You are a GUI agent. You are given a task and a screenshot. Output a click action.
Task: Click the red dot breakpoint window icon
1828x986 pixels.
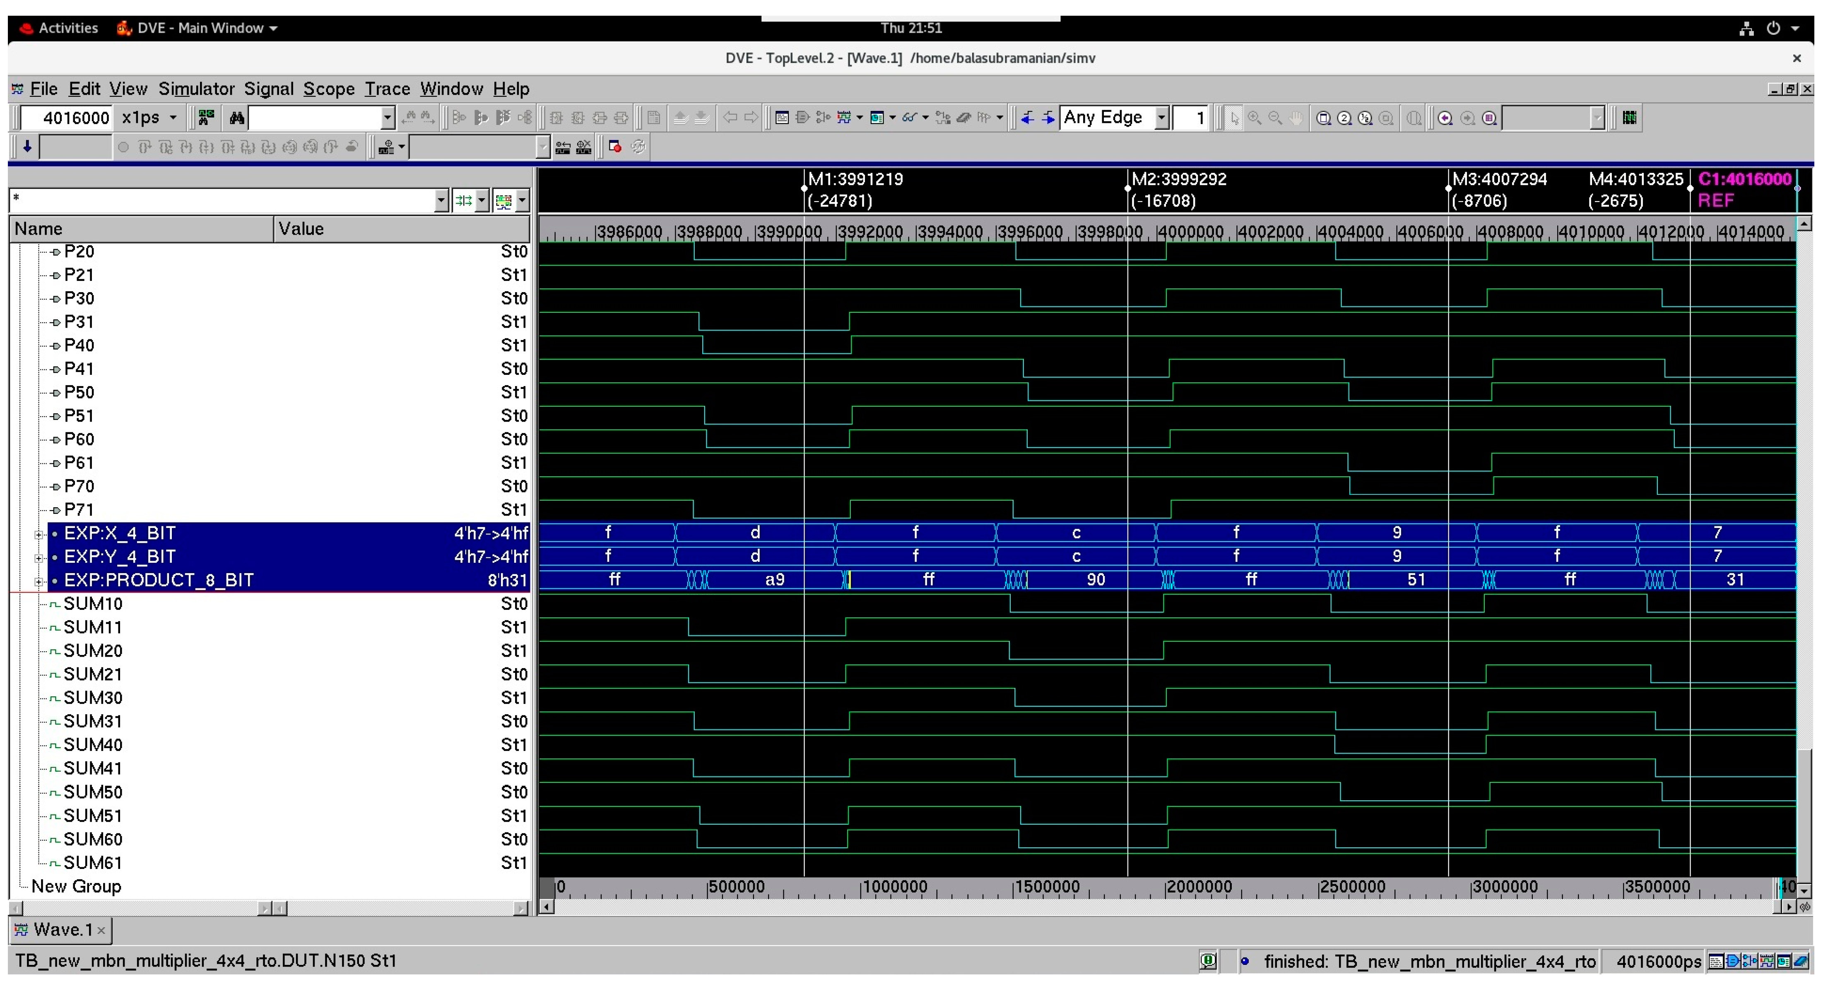tap(615, 147)
